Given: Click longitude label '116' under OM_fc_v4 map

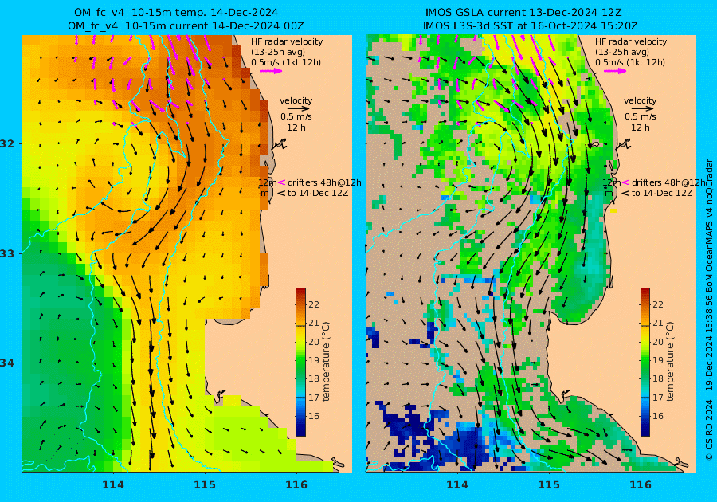Looking at the screenshot, I should coord(296,485).
